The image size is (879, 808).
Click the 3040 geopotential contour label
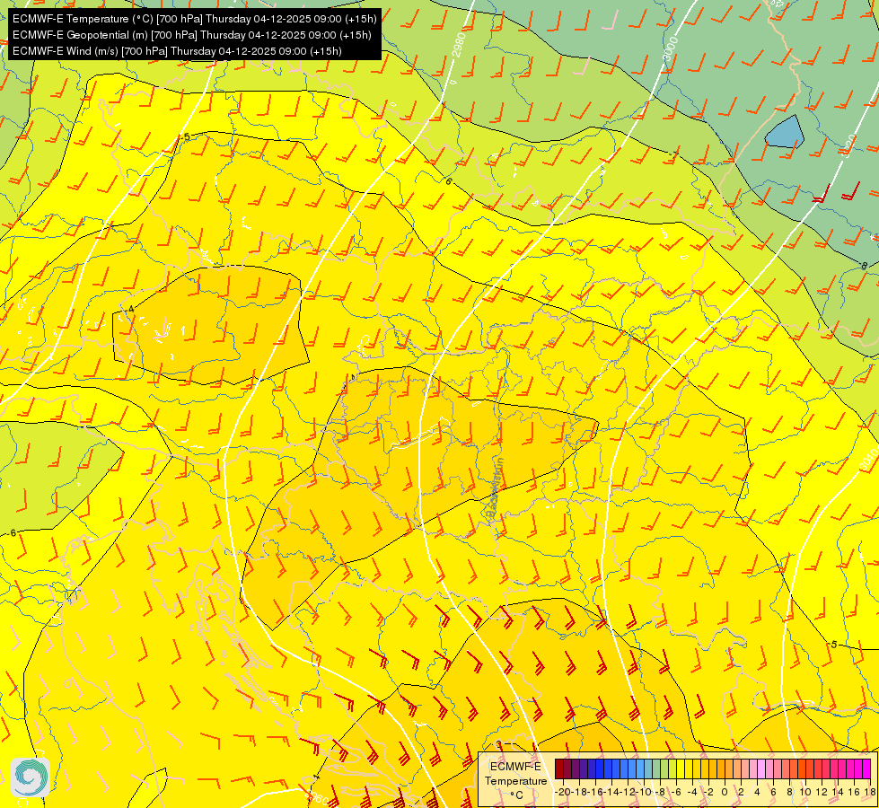point(866,460)
